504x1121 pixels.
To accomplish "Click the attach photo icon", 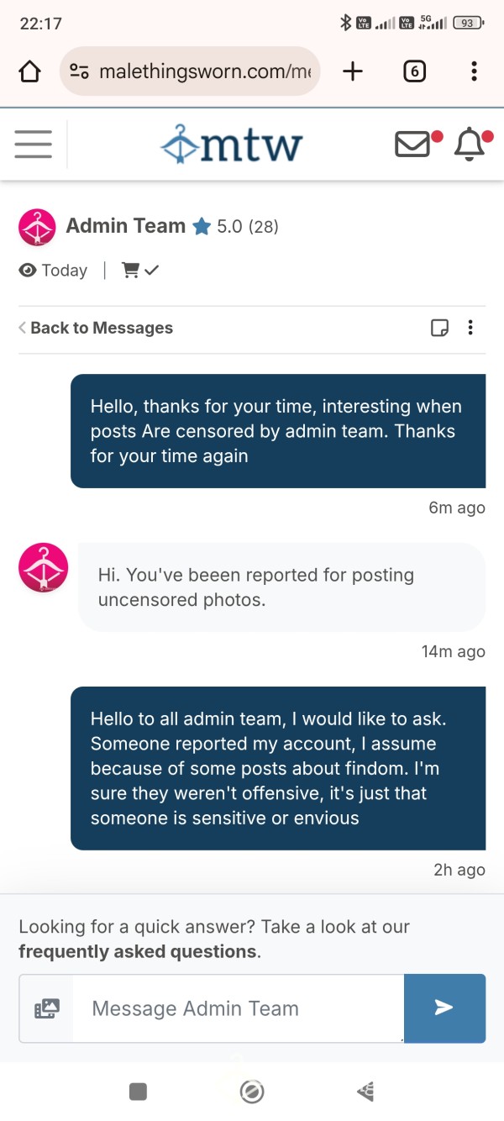I will click(47, 1008).
